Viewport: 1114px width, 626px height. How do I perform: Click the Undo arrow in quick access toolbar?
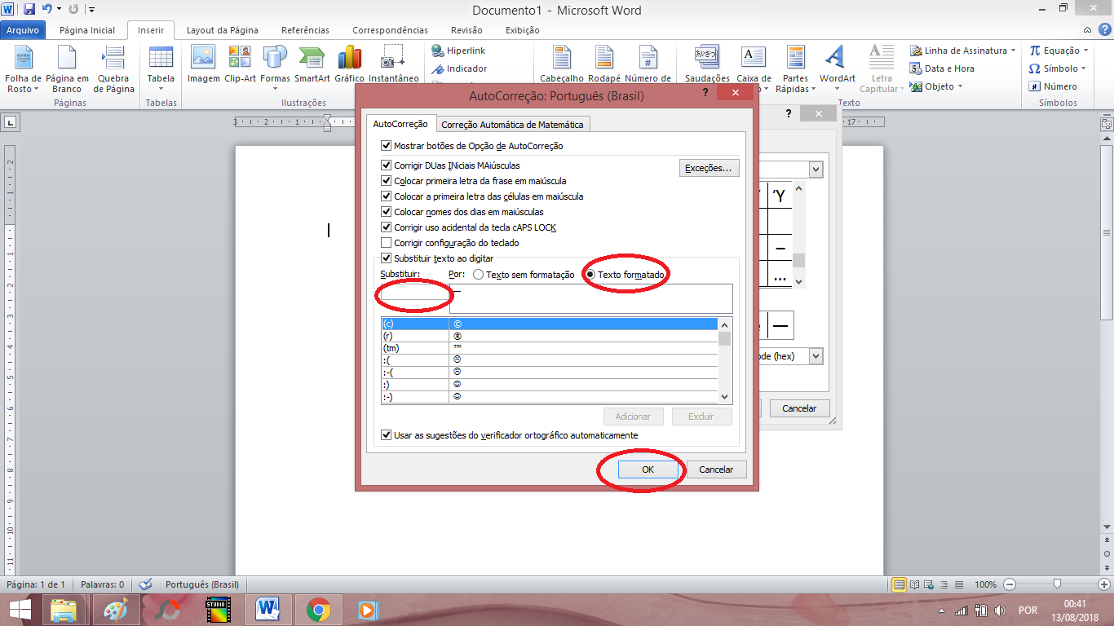pos(47,10)
